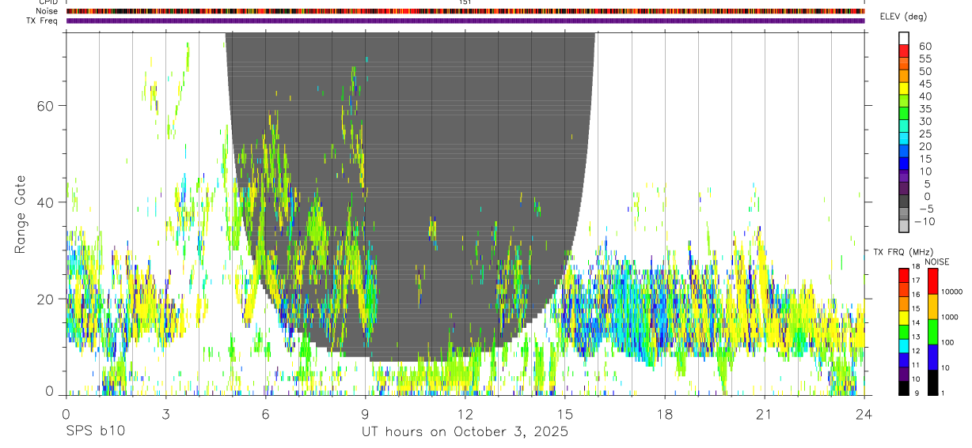Click x-axis tick label "18" under the plot

(665, 413)
